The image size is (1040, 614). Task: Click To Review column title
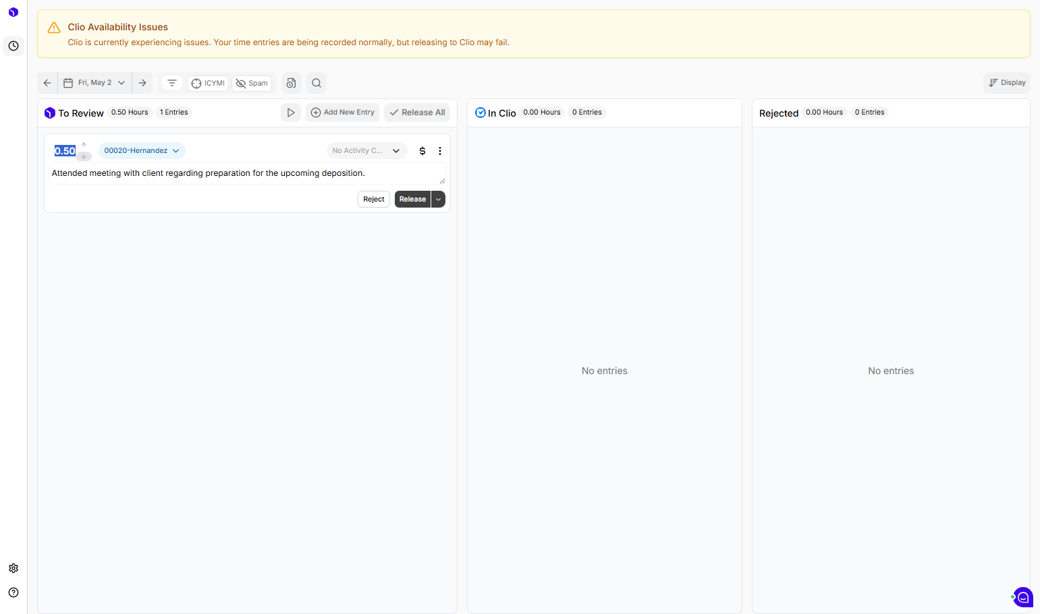pos(81,113)
